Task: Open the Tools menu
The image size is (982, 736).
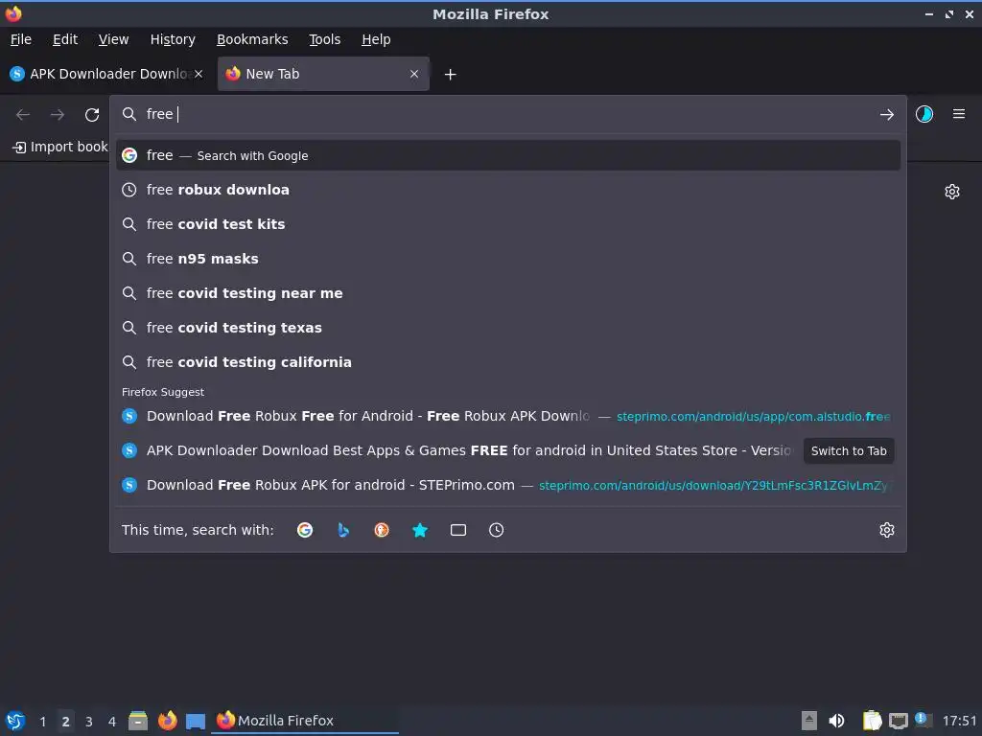Action: click(x=324, y=39)
